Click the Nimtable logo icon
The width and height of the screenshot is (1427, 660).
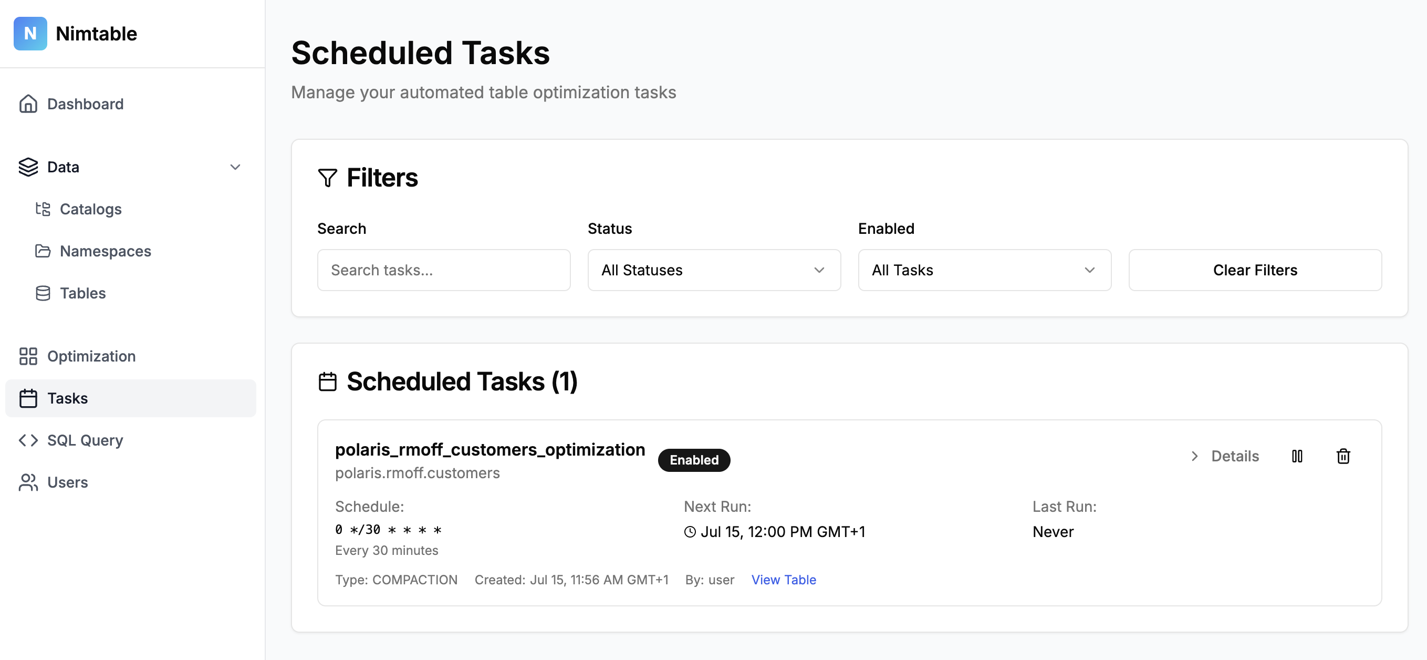[x=30, y=33]
